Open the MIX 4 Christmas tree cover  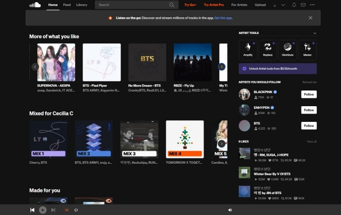click(185, 139)
